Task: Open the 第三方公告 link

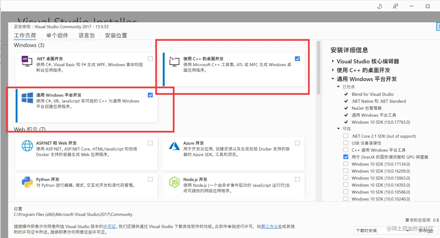Action: 271,226
